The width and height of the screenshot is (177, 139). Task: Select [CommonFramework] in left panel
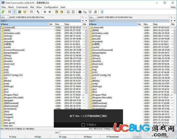coord(14,50)
